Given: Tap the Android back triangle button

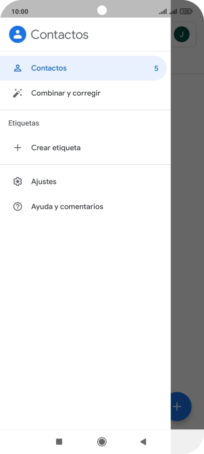Looking at the screenshot, I should coord(143,441).
